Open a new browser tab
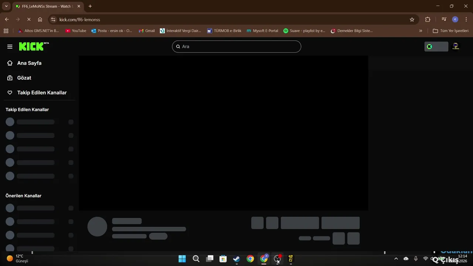 coord(90,6)
